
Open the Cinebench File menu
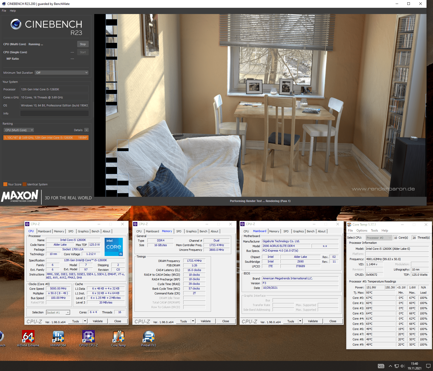[x=4, y=11]
